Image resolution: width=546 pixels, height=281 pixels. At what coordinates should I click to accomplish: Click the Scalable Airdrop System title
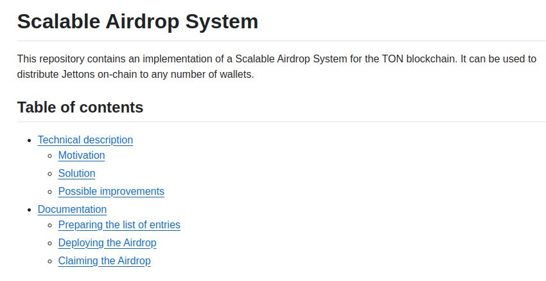click(x=137, y=21)
